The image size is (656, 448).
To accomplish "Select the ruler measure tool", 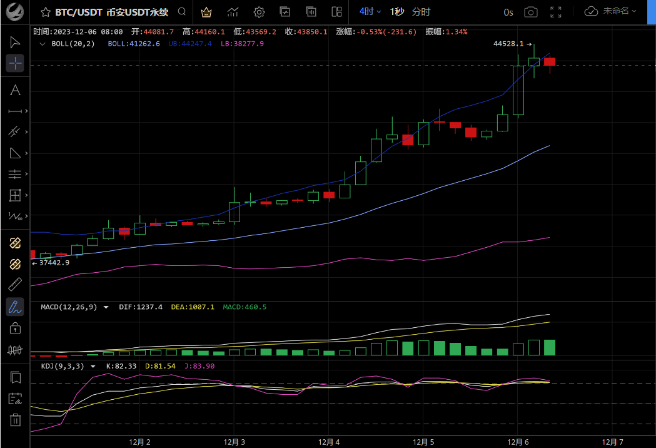I will point(15,285).
